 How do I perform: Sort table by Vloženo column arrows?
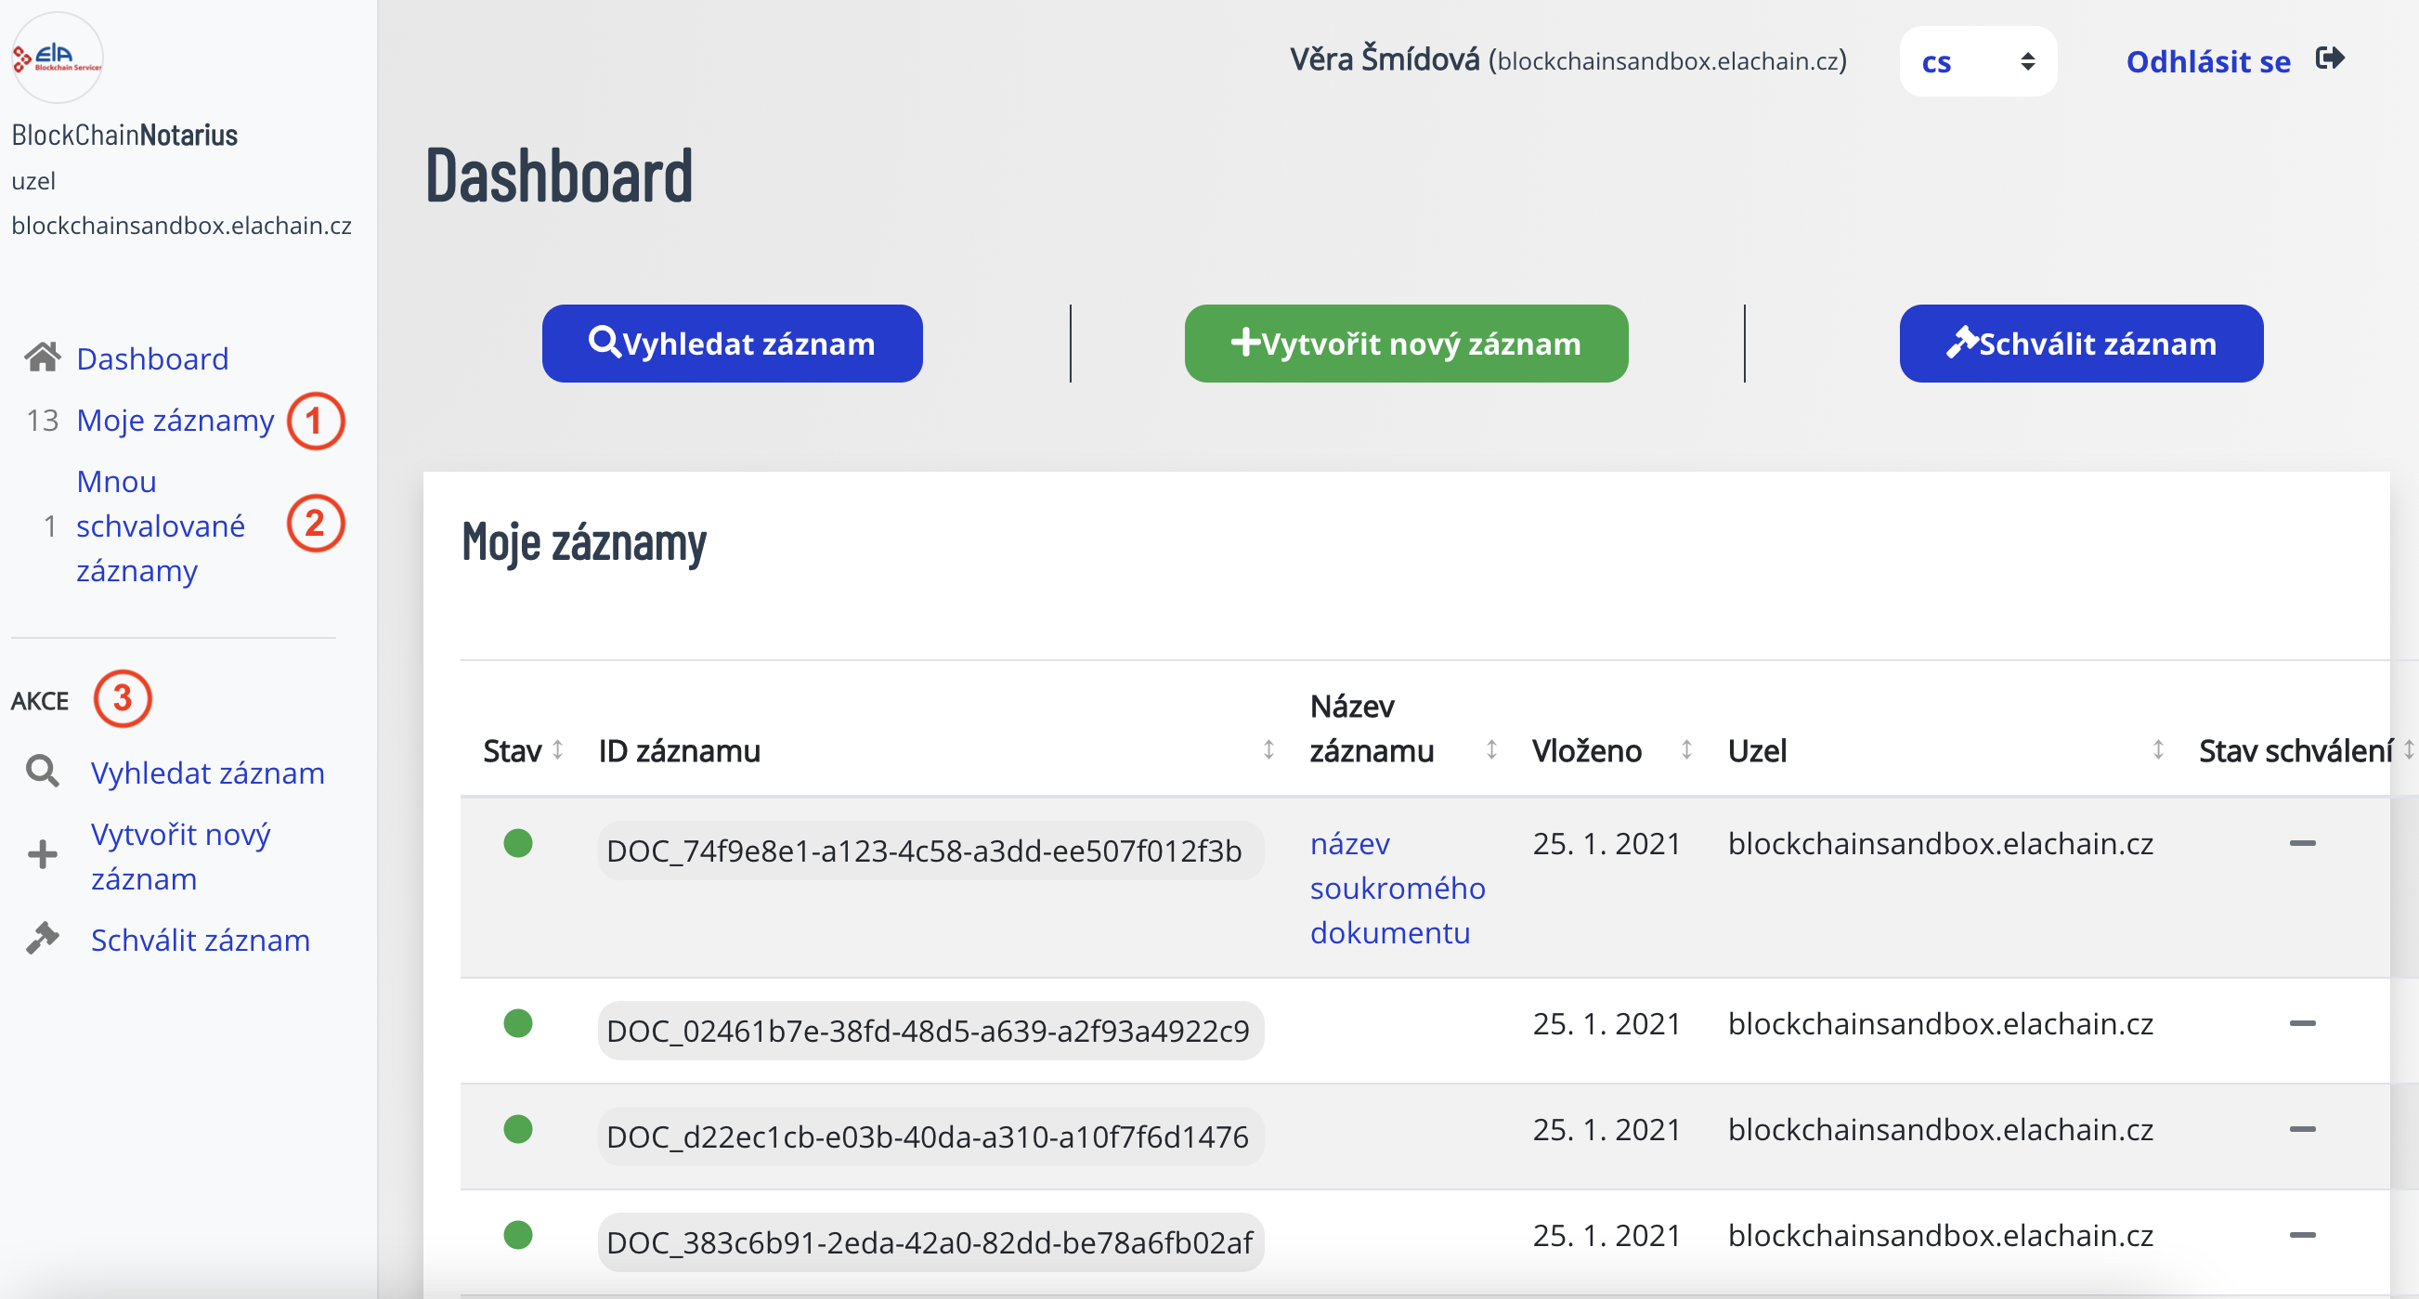pos(1686,749)
